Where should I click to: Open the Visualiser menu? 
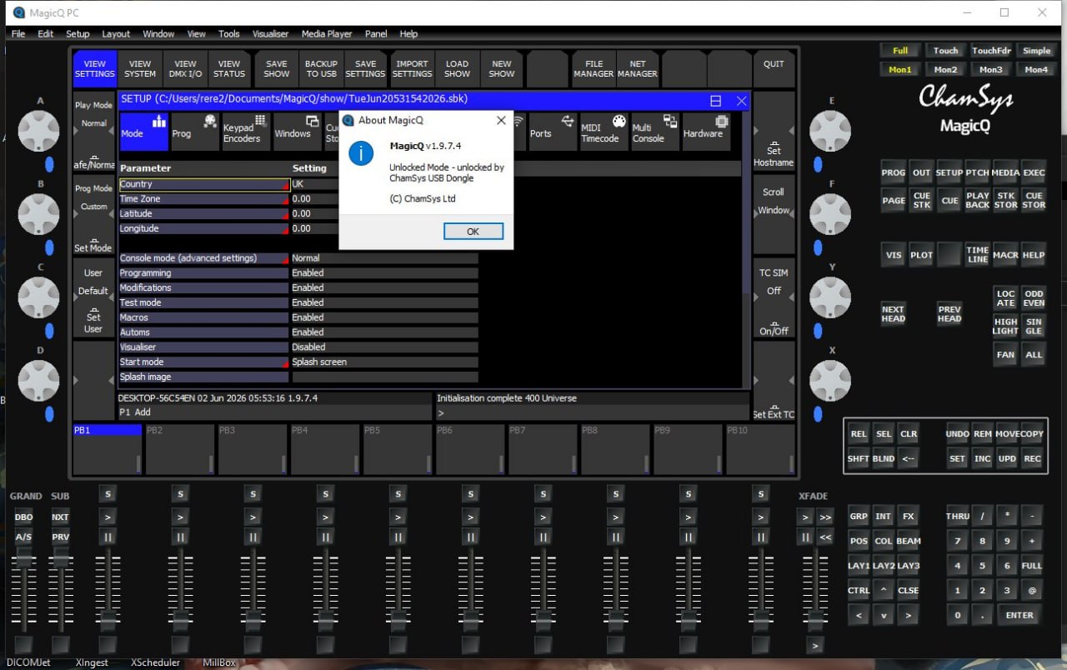click(x=270, y=34)
